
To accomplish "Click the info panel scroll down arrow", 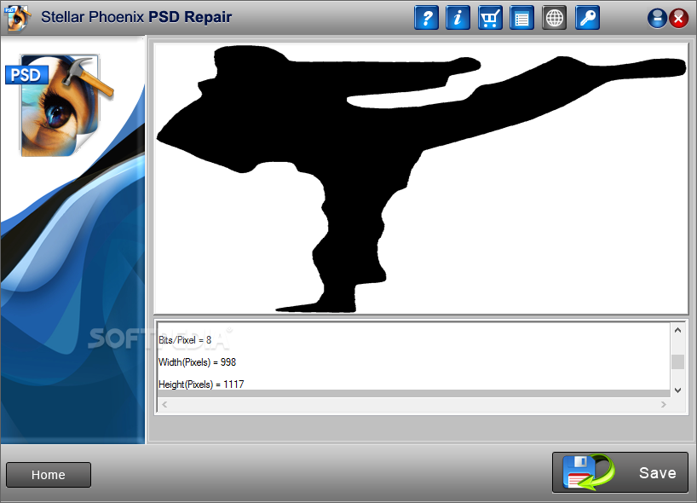I will [x=677, y=390].
